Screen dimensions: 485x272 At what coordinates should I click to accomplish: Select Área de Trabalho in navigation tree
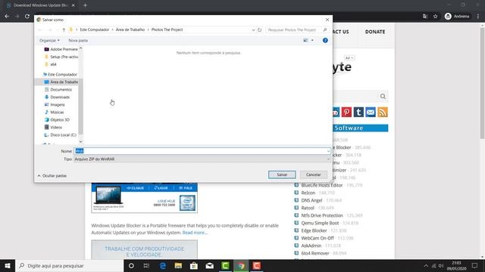61,82
